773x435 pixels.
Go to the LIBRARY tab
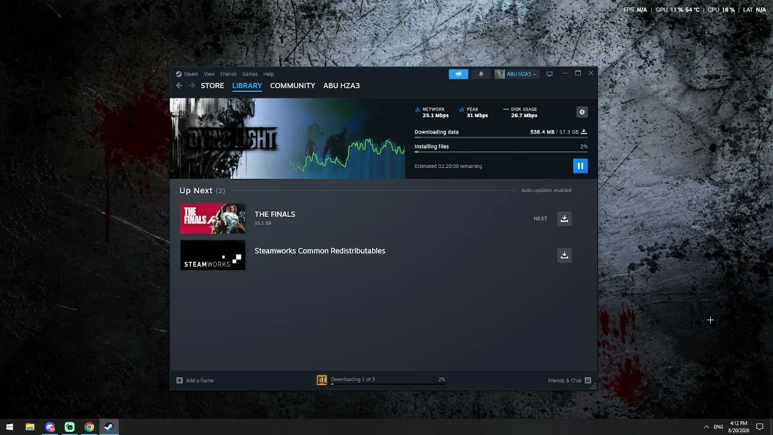click(x=247, y=86)
